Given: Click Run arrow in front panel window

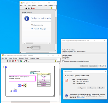Looking at the screenshot, I should (x=26, y=8).
